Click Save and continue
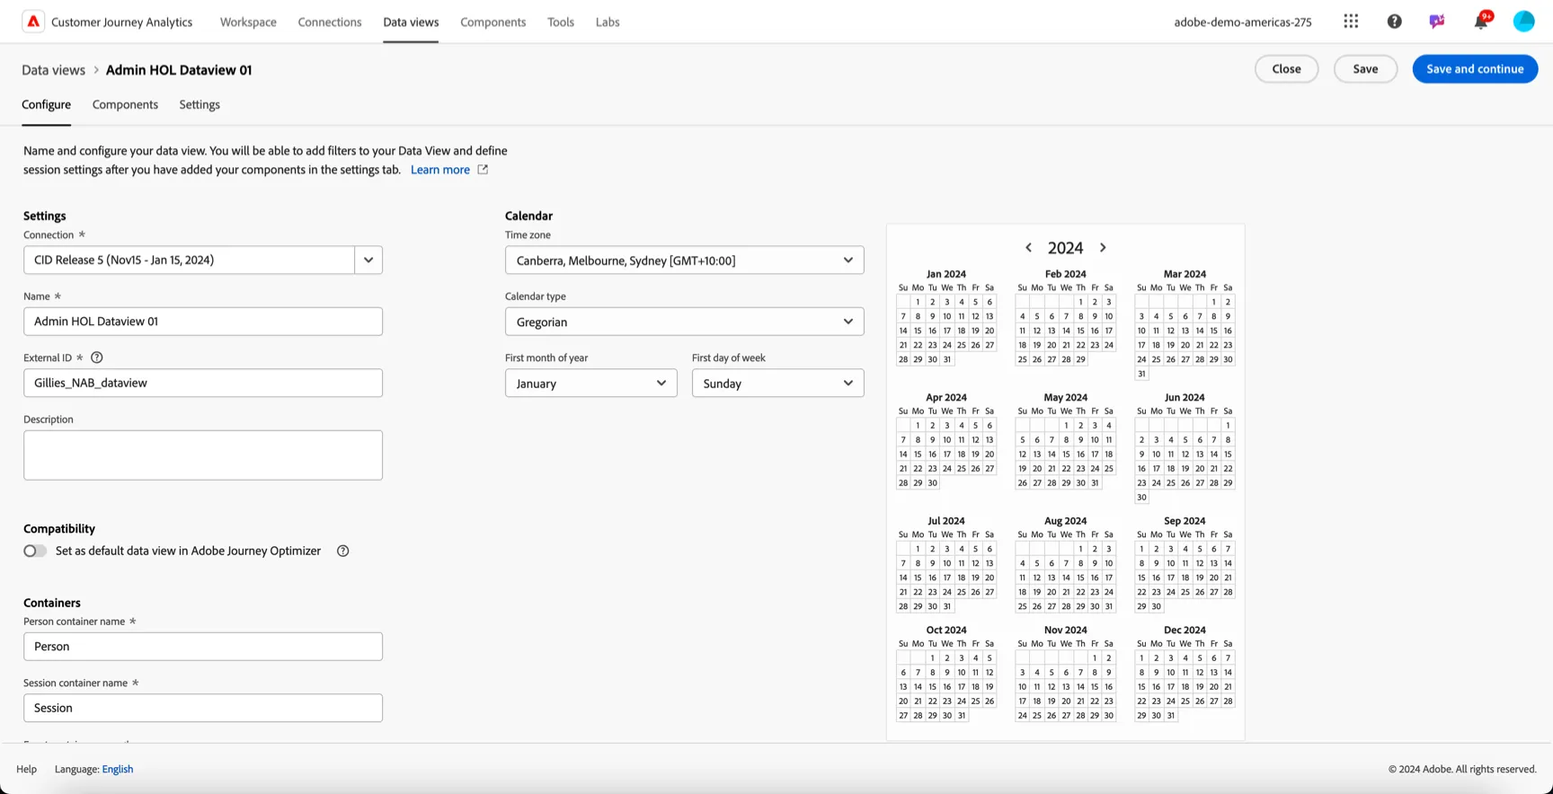The height and width of the screenshot is (794, 1553). 1475,69
